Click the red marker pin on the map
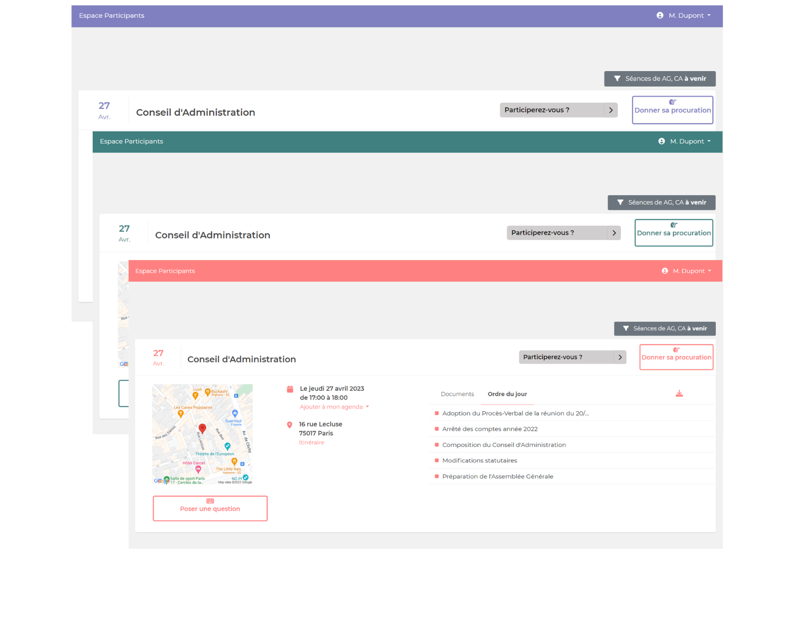 (x=202, y=428)
